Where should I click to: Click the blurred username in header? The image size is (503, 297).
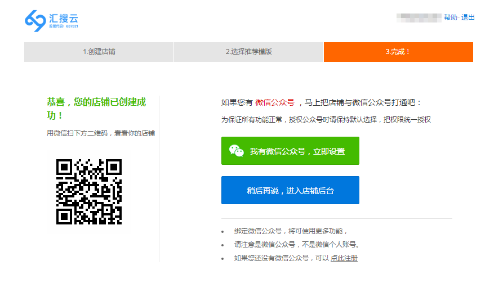[x=419, y=17]
